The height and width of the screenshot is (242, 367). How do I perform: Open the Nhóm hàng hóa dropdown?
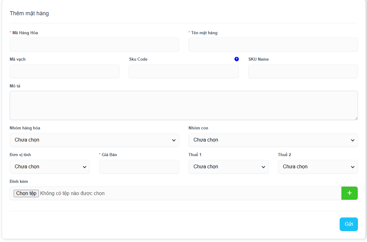click(x=94, y=140)
